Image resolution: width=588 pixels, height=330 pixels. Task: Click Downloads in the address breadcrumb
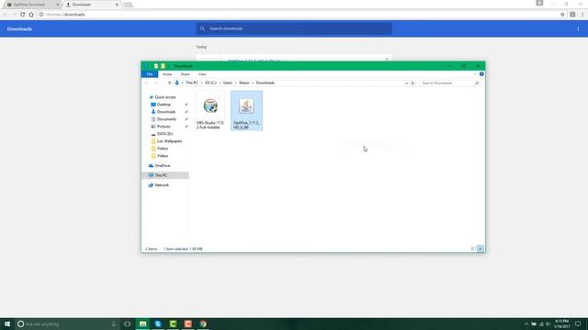click(x=266, y=82)
